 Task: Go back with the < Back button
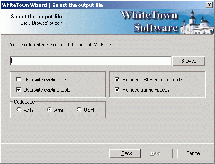point(125,153)
